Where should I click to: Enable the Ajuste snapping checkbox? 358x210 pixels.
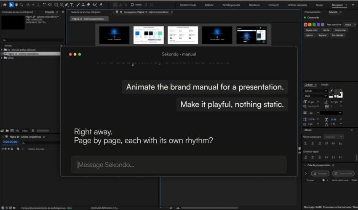(x=132, y=5)
